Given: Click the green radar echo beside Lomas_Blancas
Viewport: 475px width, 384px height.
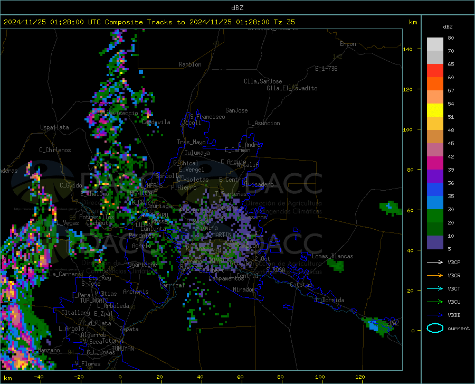Looking at the screenshot, I should coord(336,265).
